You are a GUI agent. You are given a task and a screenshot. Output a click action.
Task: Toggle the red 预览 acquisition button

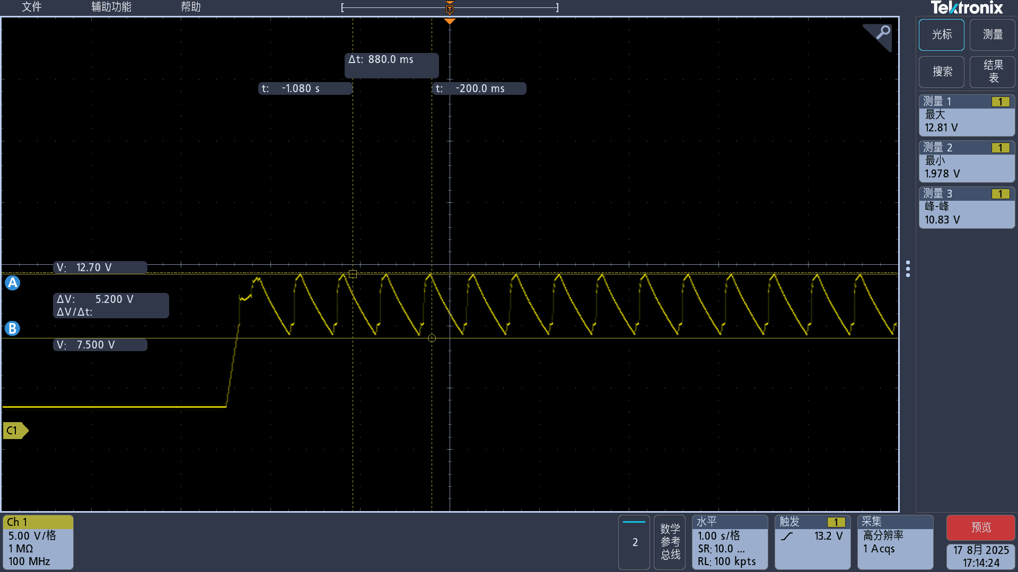980,527
